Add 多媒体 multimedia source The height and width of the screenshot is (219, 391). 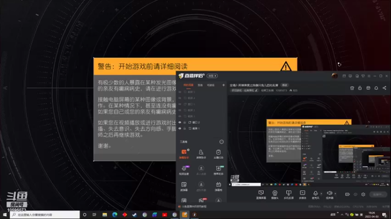(302, 194)
